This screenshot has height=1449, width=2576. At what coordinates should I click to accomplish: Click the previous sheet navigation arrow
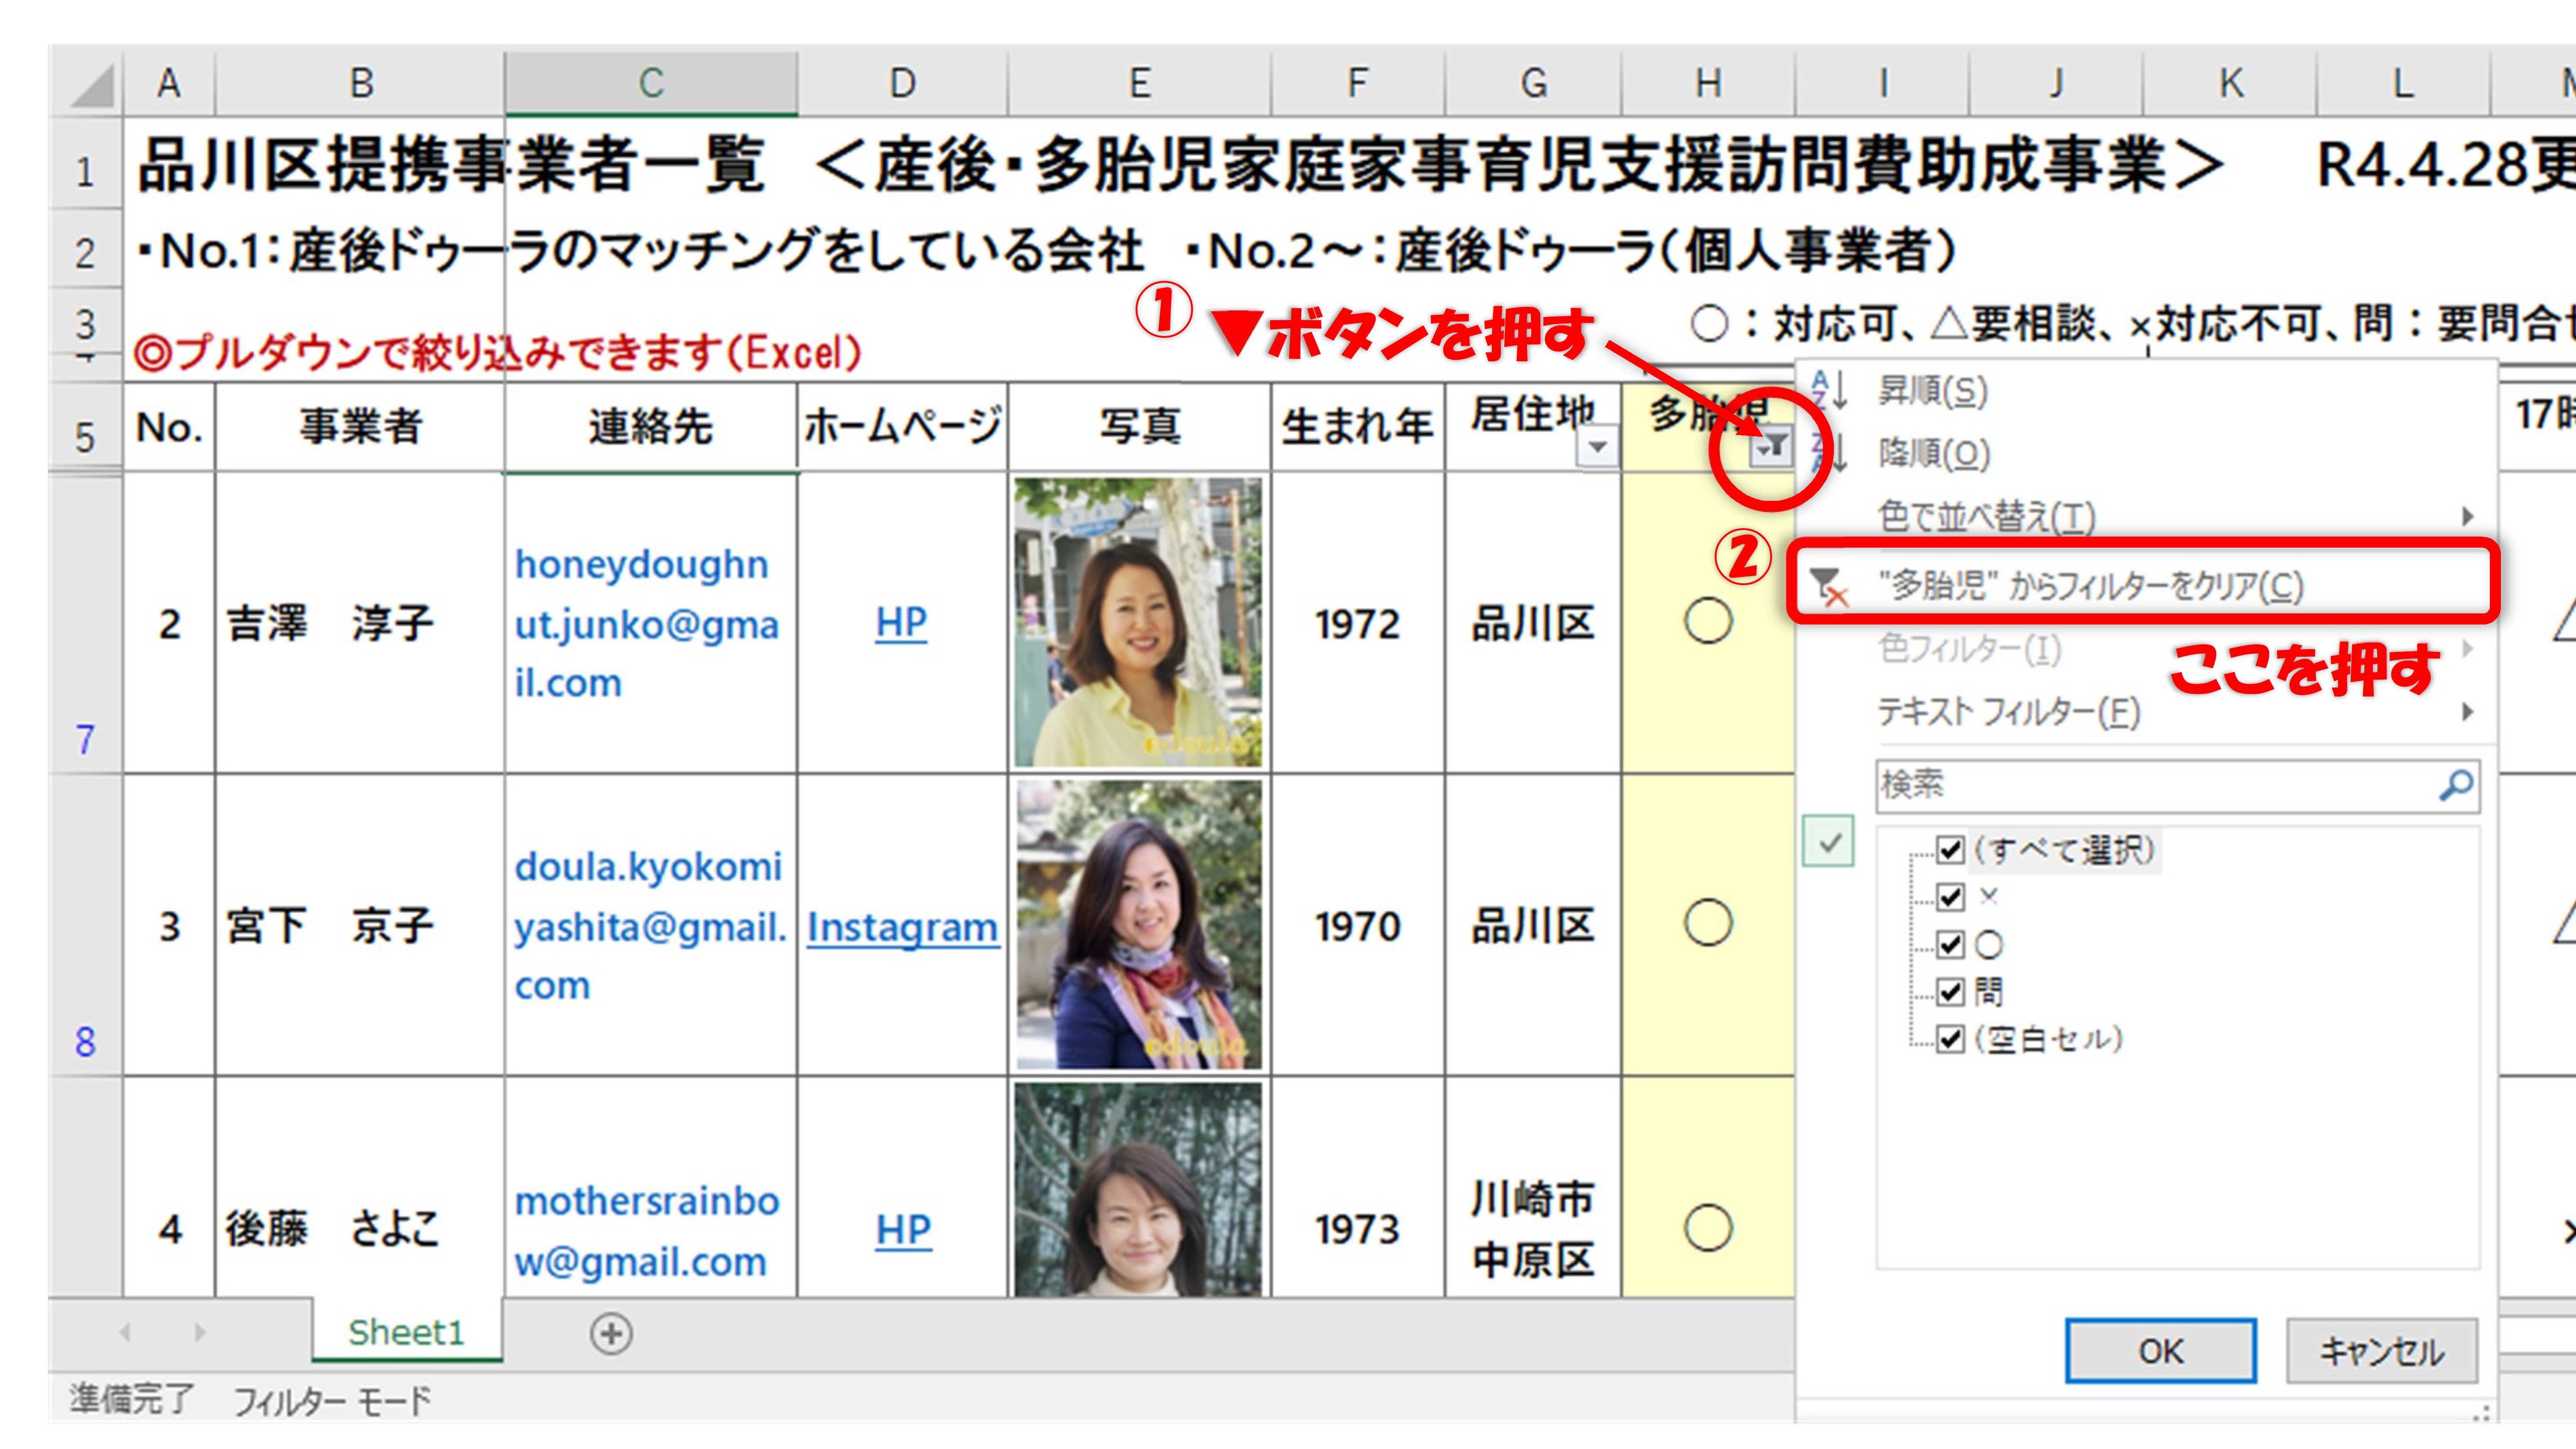(x=125, y=1332)
